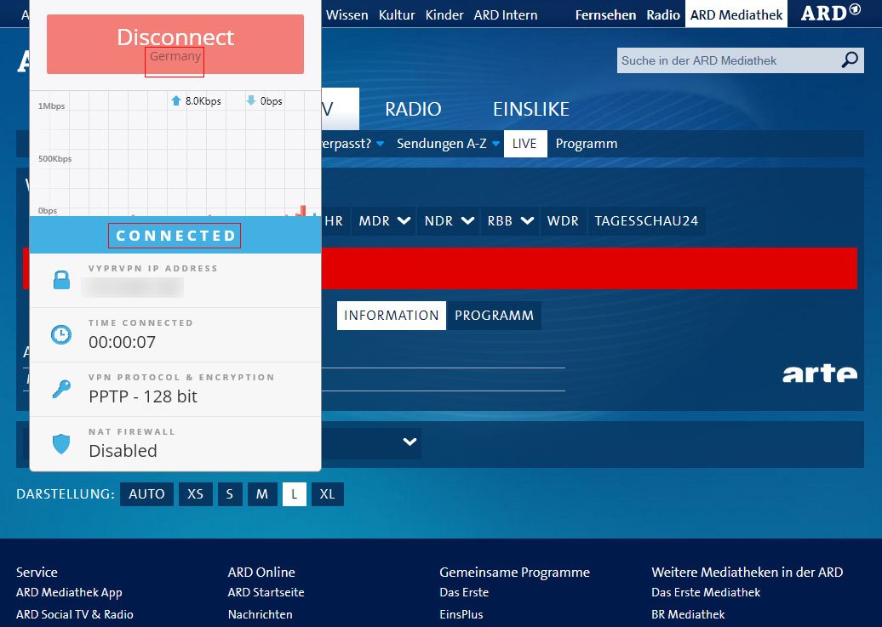Click the arte channel logo
Screen dimensions: 882x627
click(x=820, y=373)
